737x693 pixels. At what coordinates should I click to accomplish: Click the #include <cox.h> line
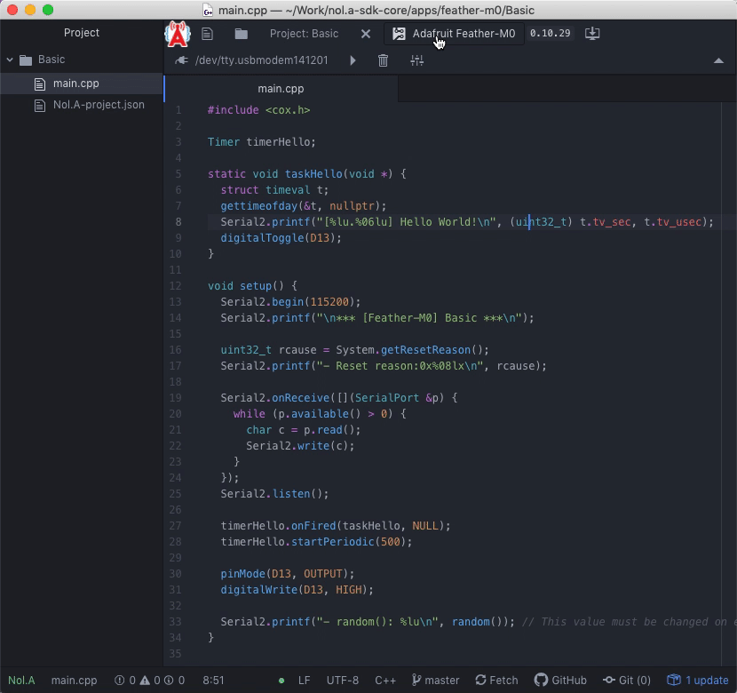click(x=259, y=110)
